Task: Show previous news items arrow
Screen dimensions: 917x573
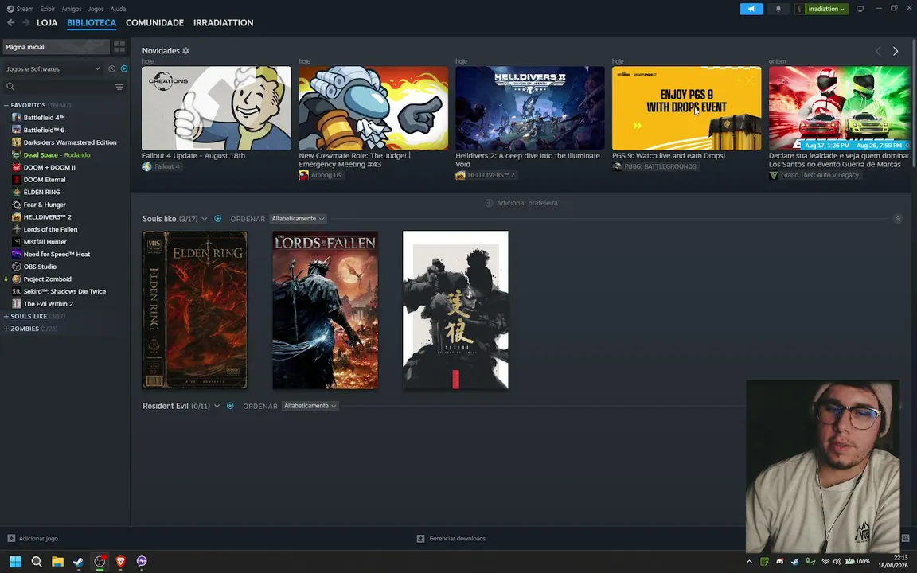Action: (x=878, y=52)
